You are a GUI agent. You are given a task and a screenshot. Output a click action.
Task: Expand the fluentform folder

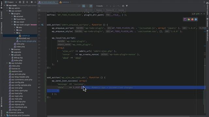coord(12,19)
